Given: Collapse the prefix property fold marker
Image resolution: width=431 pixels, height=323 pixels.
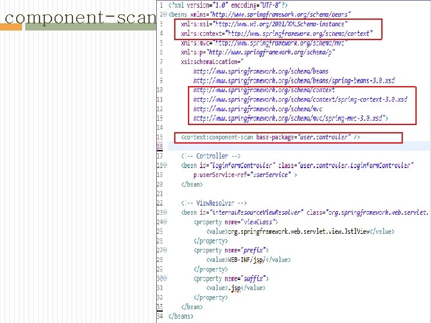Looking at the screenshot, I should point(165,250).
